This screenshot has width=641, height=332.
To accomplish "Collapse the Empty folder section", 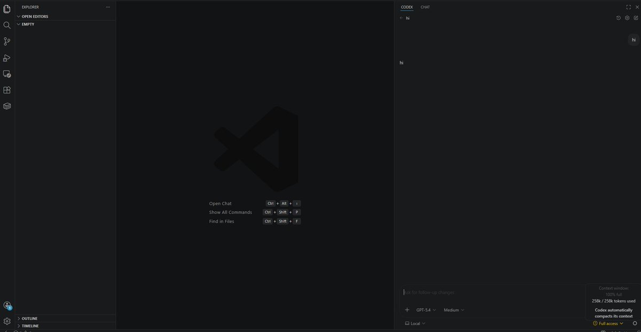I will [x=65, y=24].
